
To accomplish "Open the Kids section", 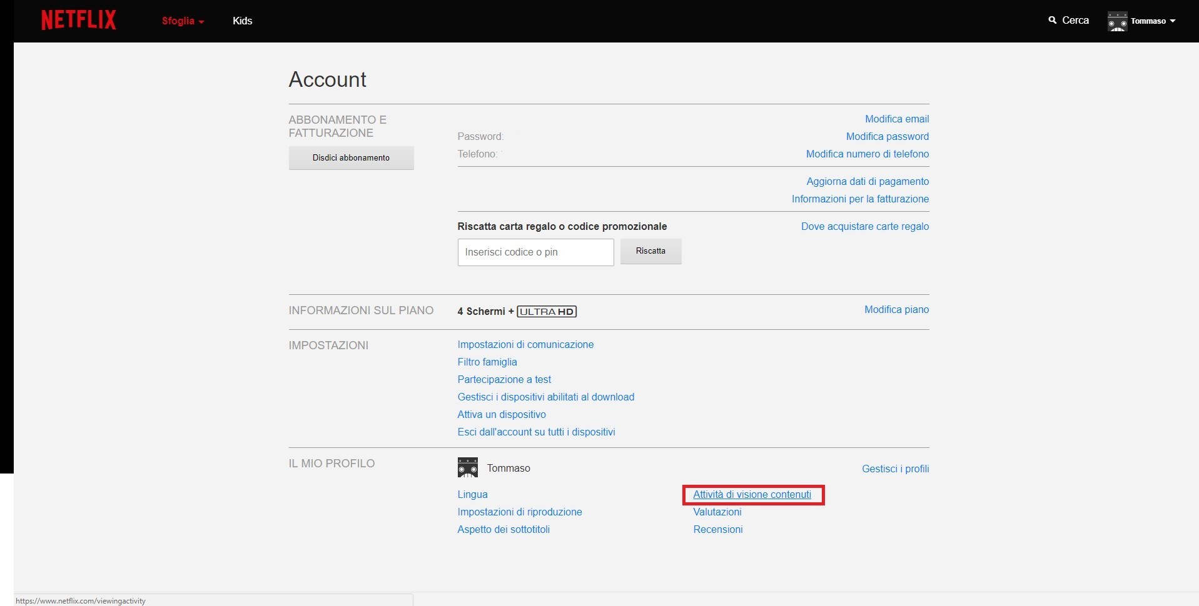I will [242, 21].
